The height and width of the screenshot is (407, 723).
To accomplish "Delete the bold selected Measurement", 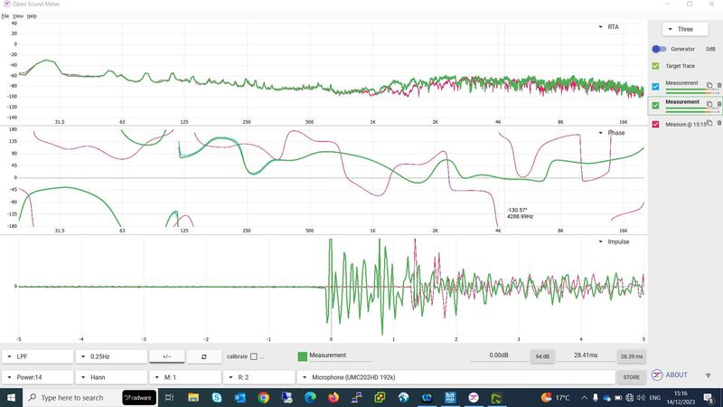I will pos(718,104).
